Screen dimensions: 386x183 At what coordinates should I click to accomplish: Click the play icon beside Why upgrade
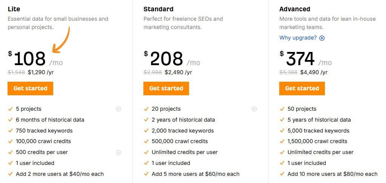(322, 38)
